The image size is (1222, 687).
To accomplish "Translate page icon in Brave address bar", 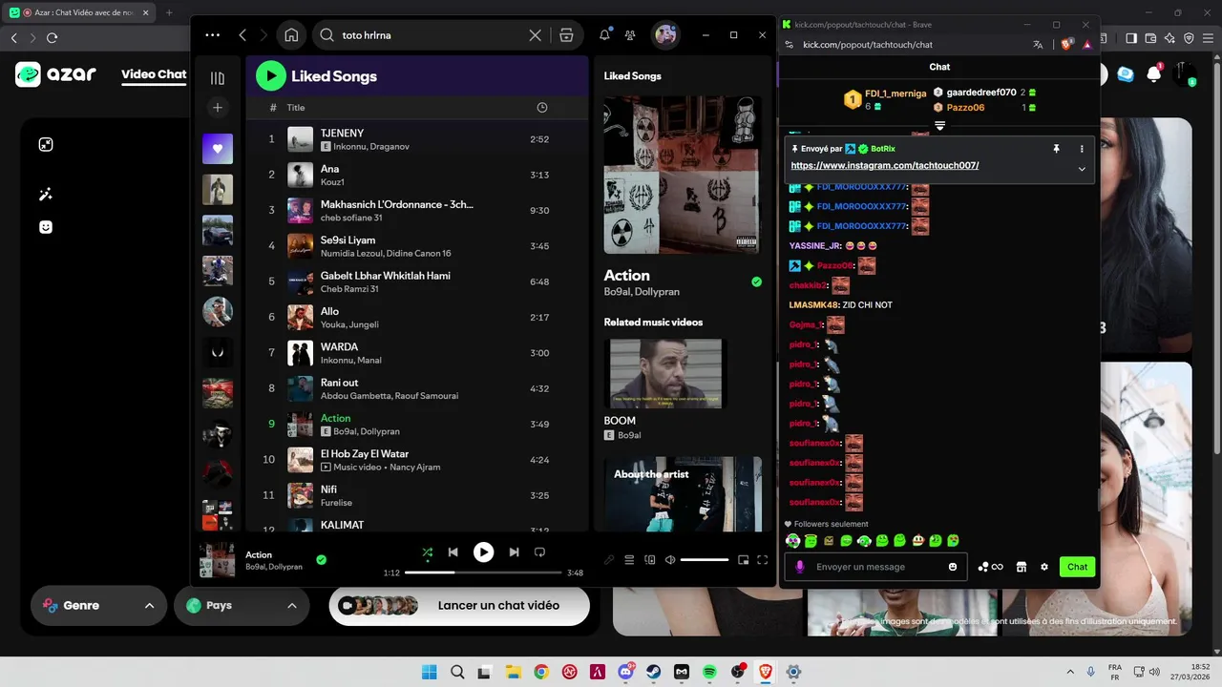I will click(1038, 45).
